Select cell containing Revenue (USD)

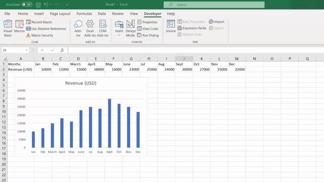[21, 69]
